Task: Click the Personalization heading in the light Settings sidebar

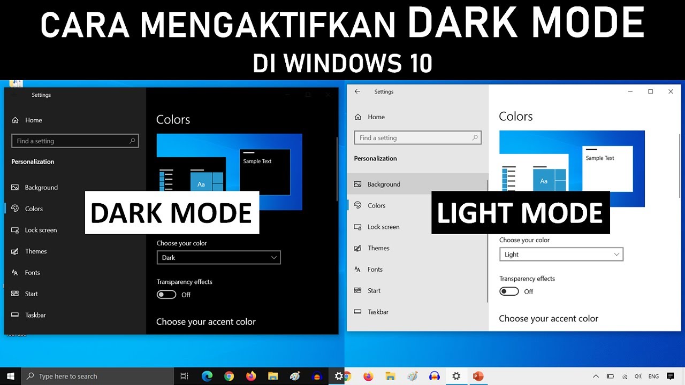Action: (376, 158)
